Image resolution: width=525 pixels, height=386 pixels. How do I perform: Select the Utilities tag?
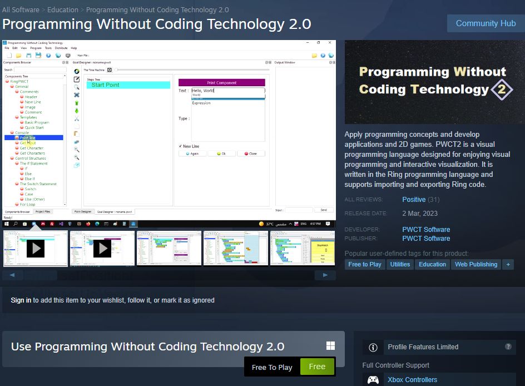[x=400, y=265]
